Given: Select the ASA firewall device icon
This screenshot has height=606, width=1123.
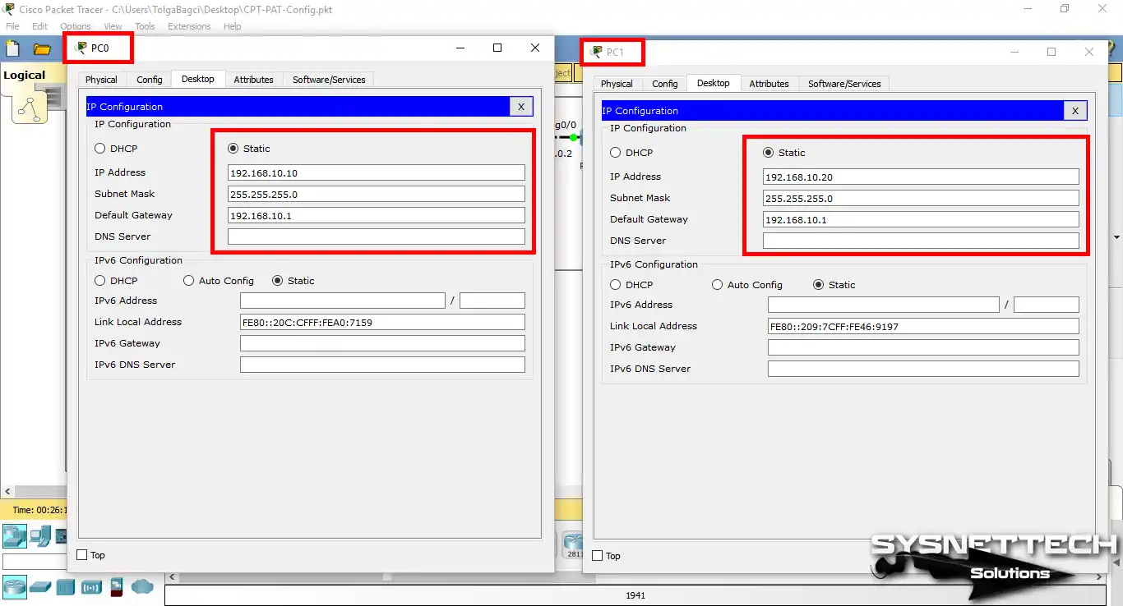Looking at the screenshot, I should pos(116,587).
